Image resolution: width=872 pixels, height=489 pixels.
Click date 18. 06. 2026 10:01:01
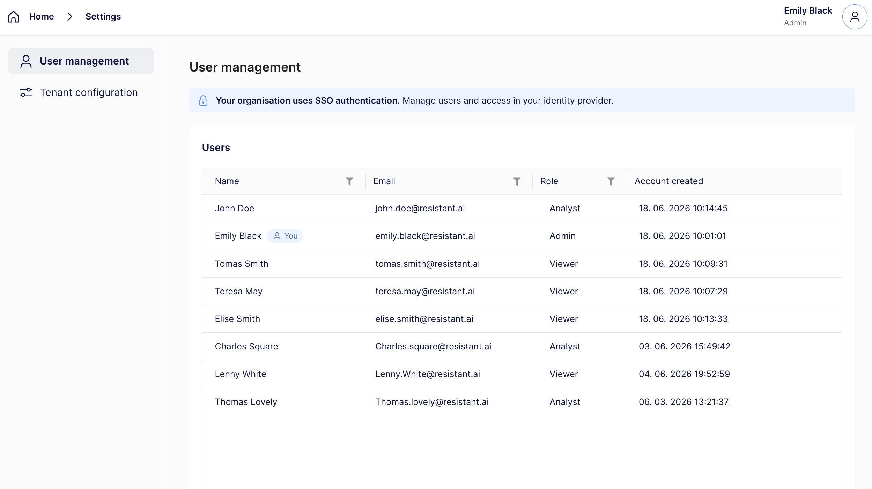click(x=682, y=236)
